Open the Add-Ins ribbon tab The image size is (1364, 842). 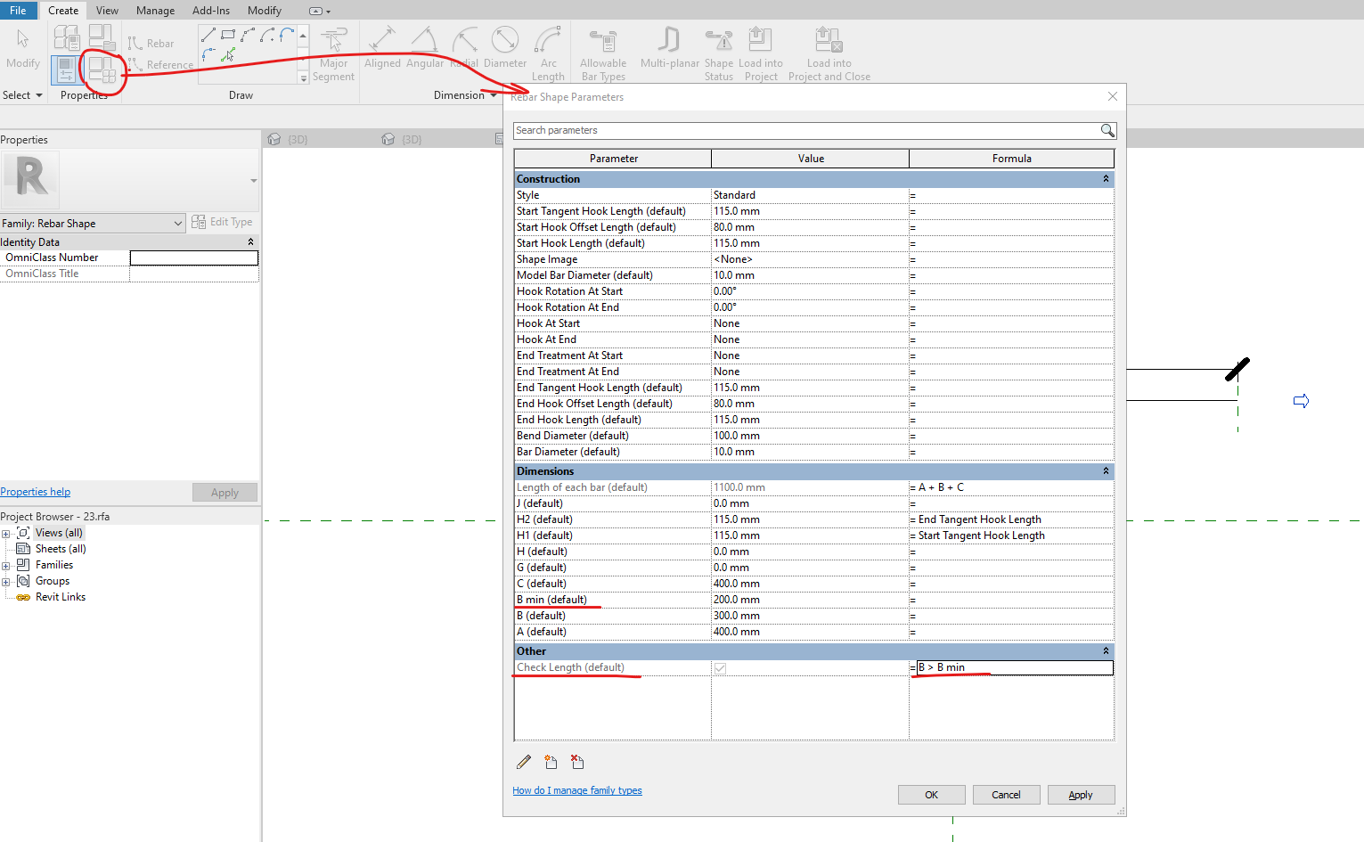[210, 10]
